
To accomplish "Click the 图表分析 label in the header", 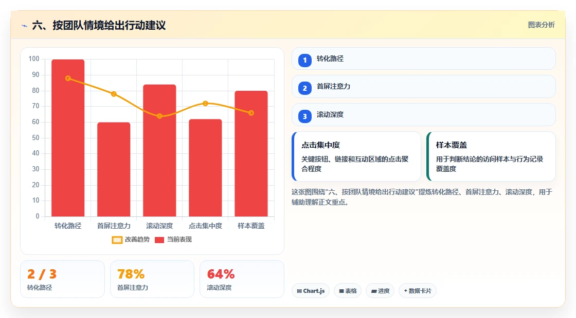I will [x=542, y=25].
